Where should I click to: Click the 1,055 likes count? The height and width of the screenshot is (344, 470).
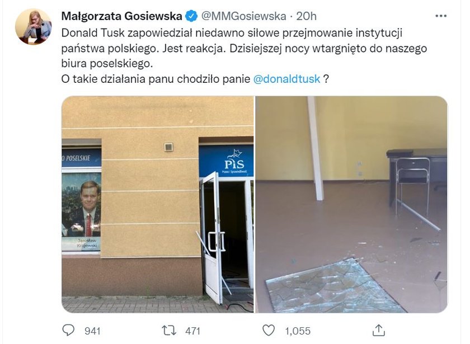[x=298, y=331]
